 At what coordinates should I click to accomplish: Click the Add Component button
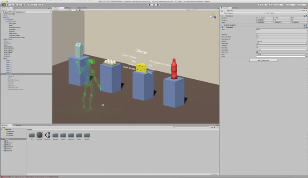(x=264, y=60)
